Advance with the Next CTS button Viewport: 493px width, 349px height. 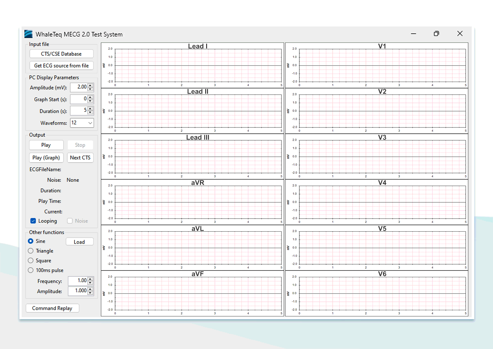click(80, 158)
